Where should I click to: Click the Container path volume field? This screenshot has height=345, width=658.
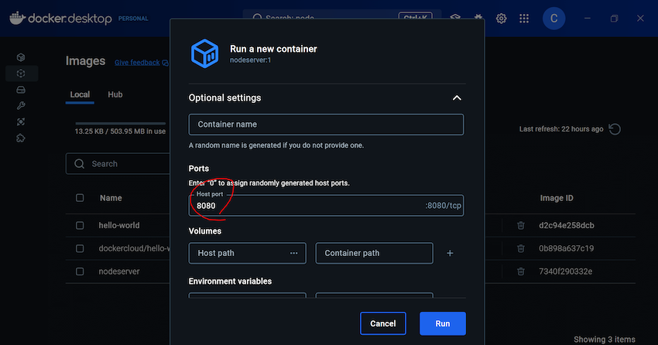tap(375, 253)
